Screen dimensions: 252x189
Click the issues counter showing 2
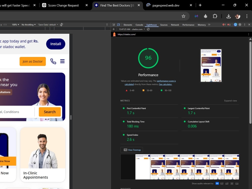pos(229,25)
